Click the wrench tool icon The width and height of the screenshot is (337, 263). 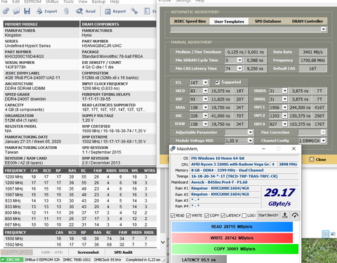(134, 11)
